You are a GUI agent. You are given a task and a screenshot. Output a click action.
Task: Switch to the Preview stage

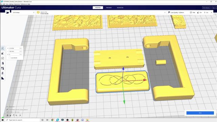click(109, 7)
